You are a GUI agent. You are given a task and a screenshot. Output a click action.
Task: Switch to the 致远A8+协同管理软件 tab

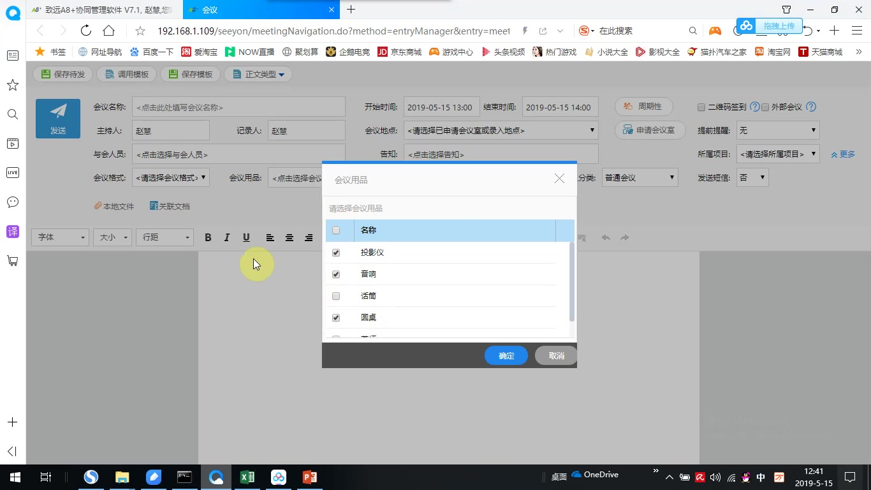[104, 10]
